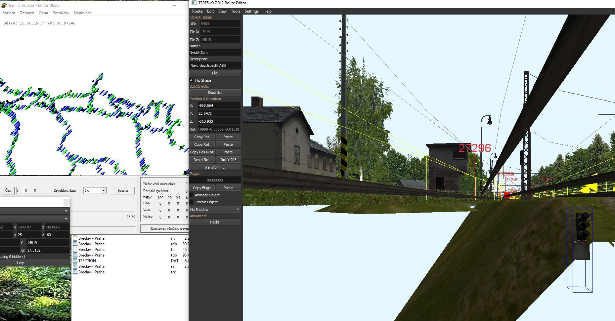615x321 pixels.
Task: Click the Hacks button under Advanced
Action: (x=215, y=222)
